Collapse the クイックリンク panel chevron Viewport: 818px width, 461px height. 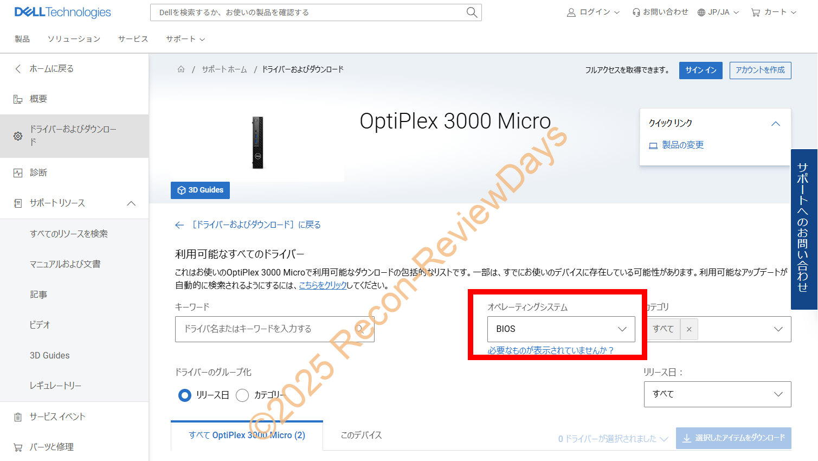point(776,124)
